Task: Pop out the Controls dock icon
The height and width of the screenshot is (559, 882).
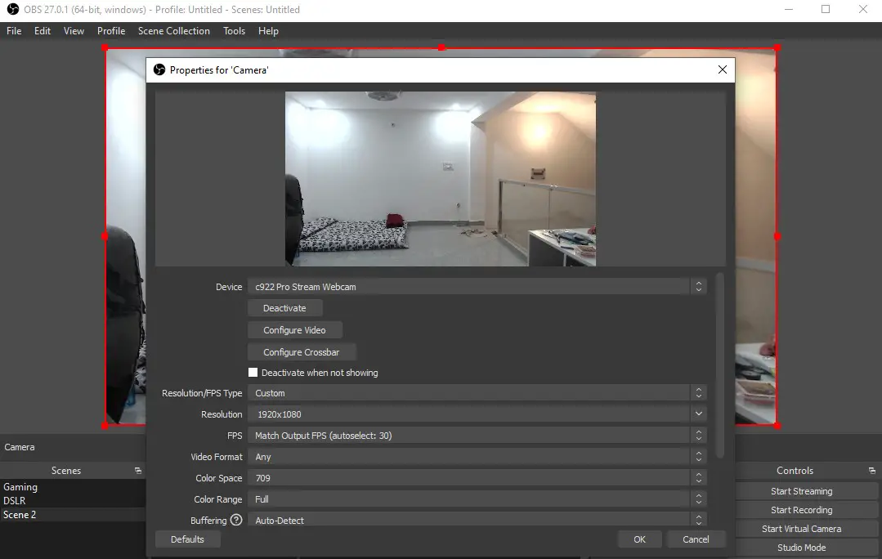Action: coord(872,471)
